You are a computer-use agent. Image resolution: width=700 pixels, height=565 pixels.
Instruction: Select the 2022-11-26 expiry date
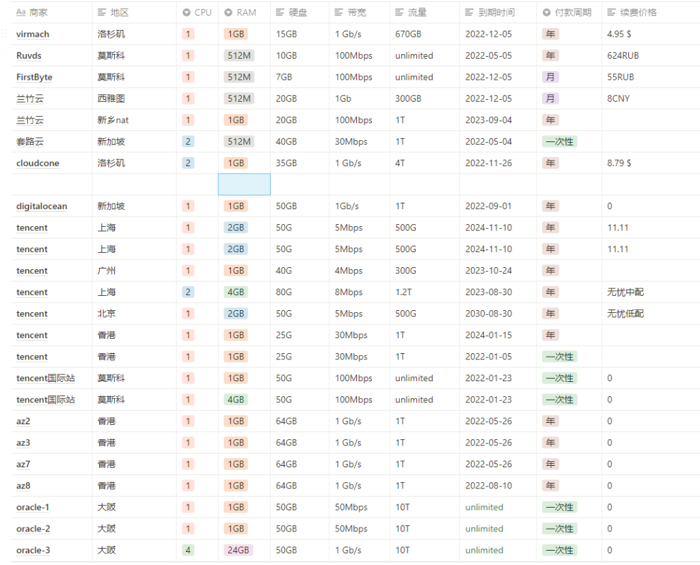coord(498,163)
